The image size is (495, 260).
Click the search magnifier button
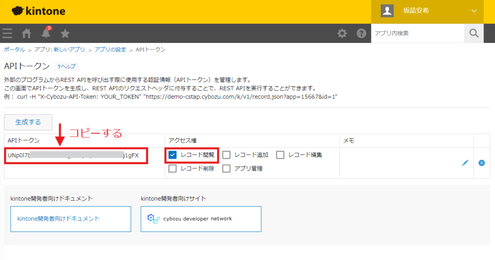click(x=474, y=33)
